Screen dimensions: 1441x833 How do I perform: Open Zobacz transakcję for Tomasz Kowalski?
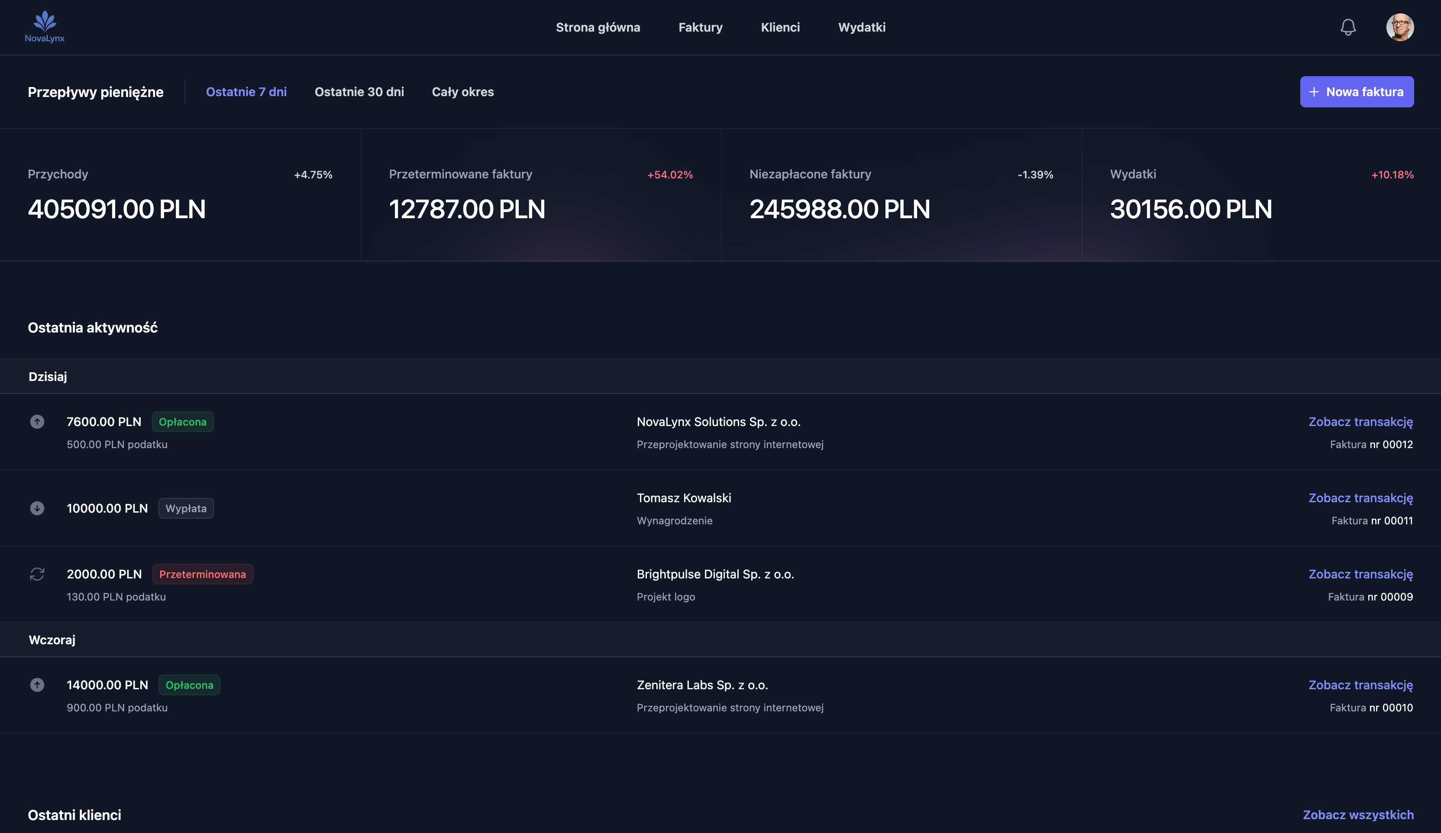point(1360,498)
